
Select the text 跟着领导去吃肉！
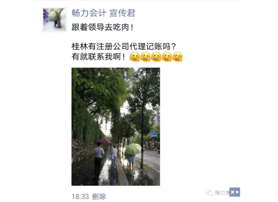click(103, 27)
